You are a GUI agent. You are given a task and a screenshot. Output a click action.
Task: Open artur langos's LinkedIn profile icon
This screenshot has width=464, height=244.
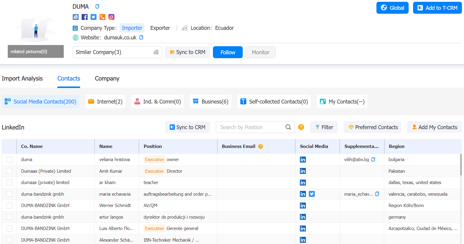click(303, 217)
